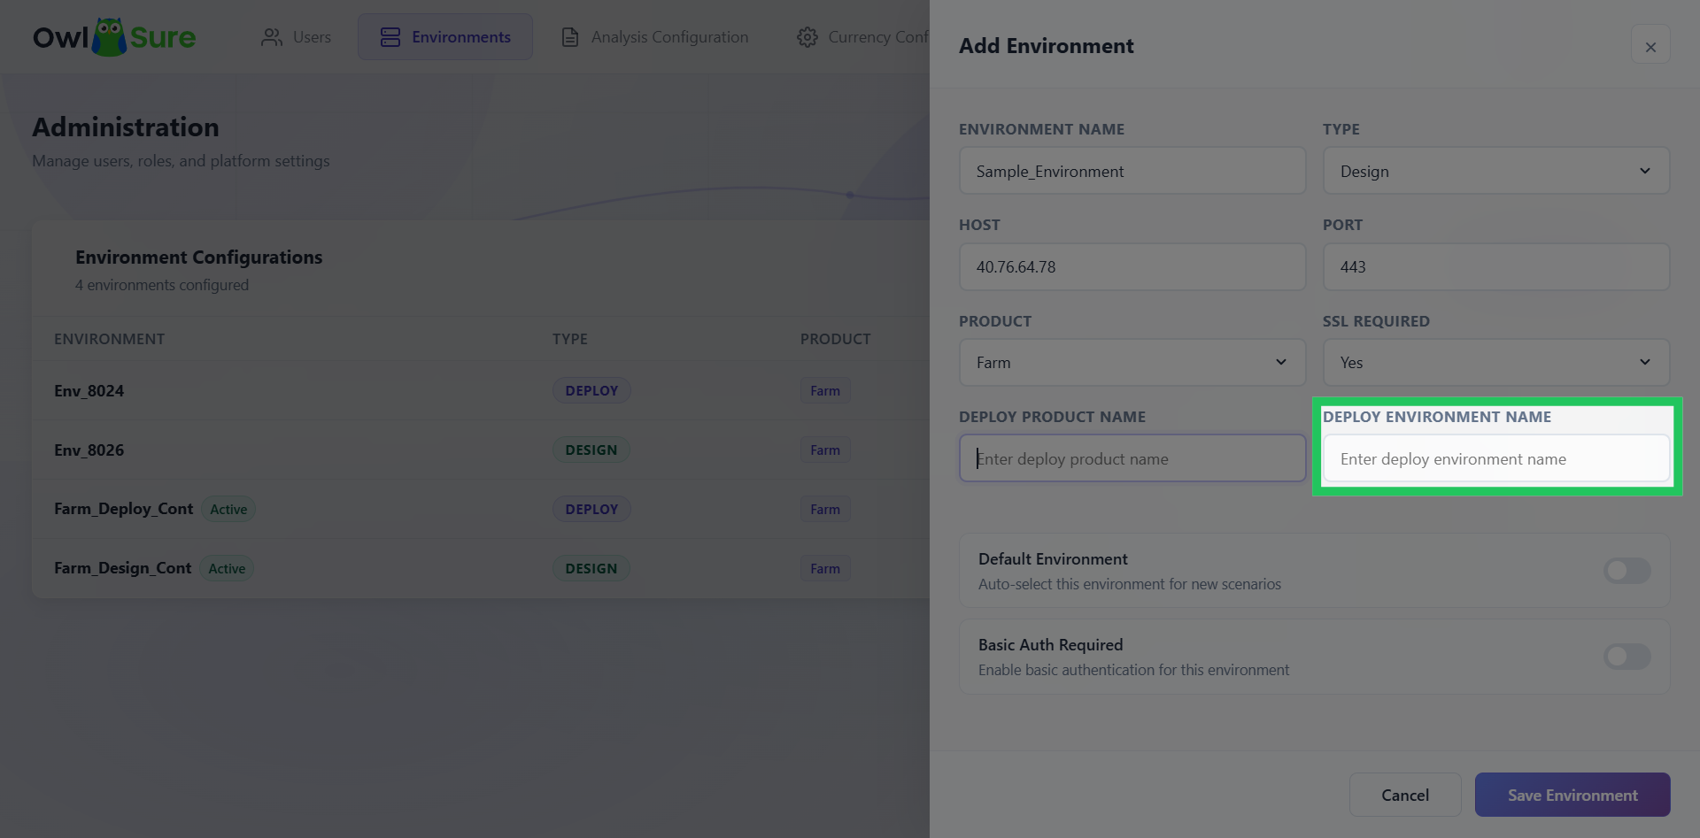Viewport: 1700px width, 838px height.
Task: Enable the Basic Auth Required switch
Action: click(x=1627, y=657)
